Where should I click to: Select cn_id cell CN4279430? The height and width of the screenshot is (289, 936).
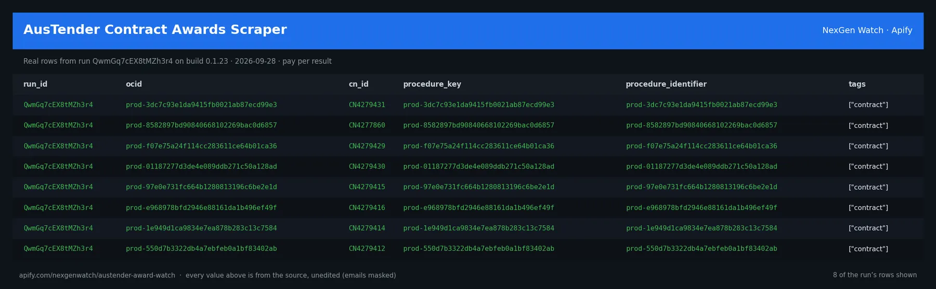click(x=367, y=166)
